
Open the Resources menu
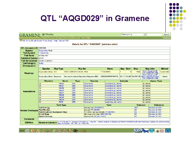point(76,38)
